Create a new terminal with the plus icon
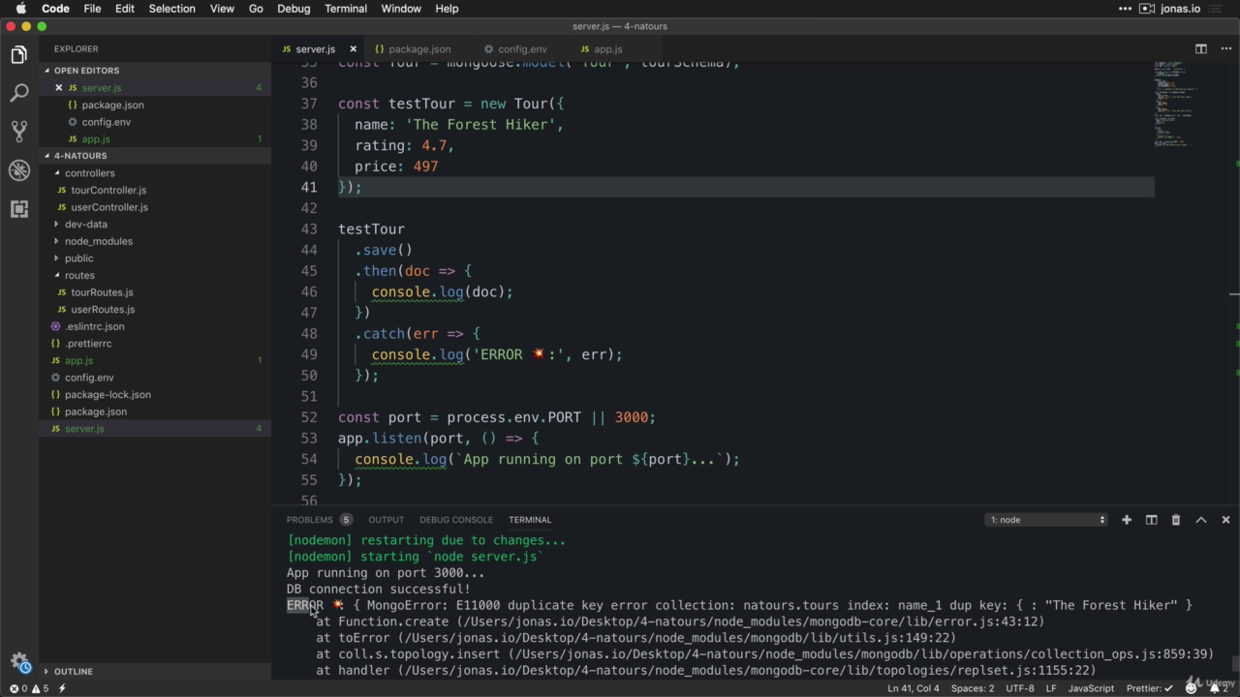 (1126, 519)
